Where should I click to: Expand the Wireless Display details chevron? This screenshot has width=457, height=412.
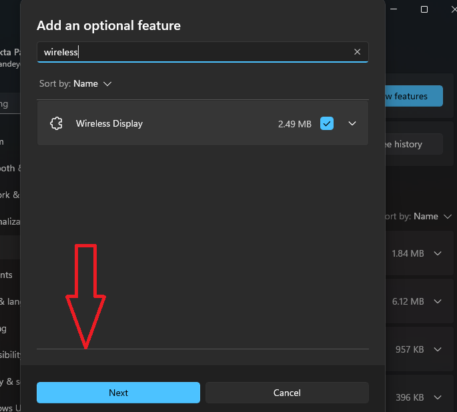[353, 123]
